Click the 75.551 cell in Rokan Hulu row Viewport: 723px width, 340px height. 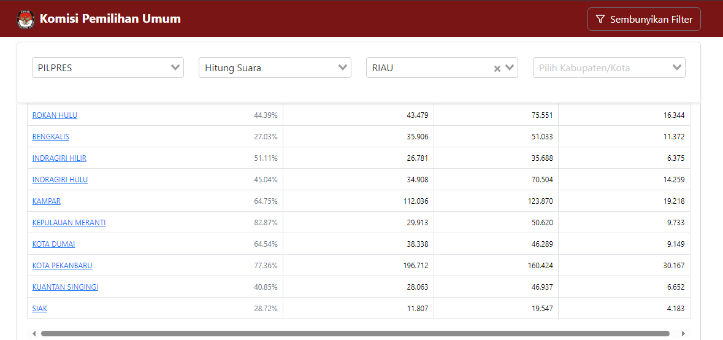tap(496, 115)
